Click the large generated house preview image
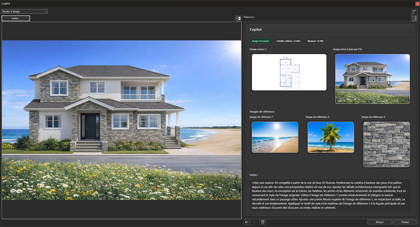420x227 pixels. click(x=121, y=120)
